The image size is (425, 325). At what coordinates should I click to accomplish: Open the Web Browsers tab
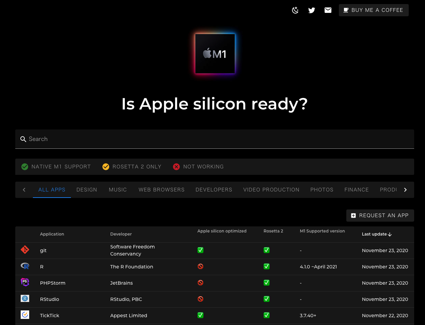[161, 190]
